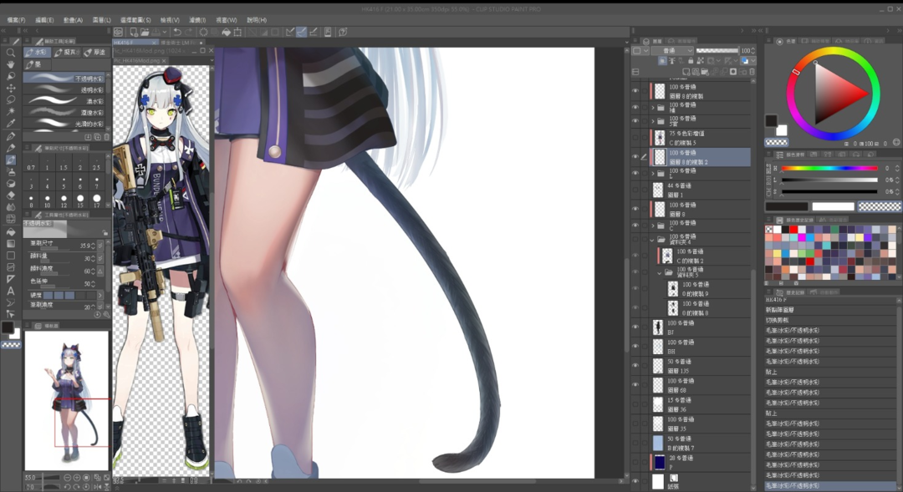Toggle Lock layer padlock icon
This screenshot has width=903, height=492.
691,60
